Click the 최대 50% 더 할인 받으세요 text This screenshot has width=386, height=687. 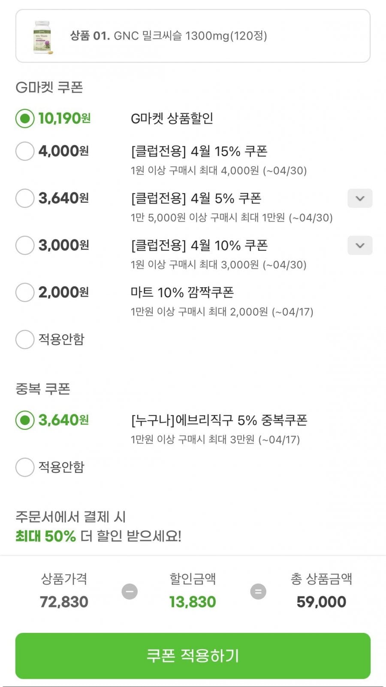[99, 536]
